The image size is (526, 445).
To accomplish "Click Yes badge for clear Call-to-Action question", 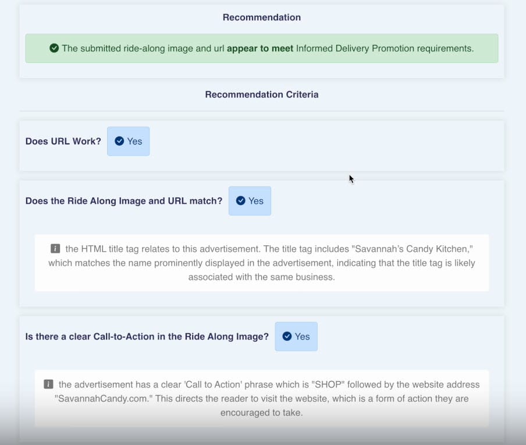I will coord(296,337).
